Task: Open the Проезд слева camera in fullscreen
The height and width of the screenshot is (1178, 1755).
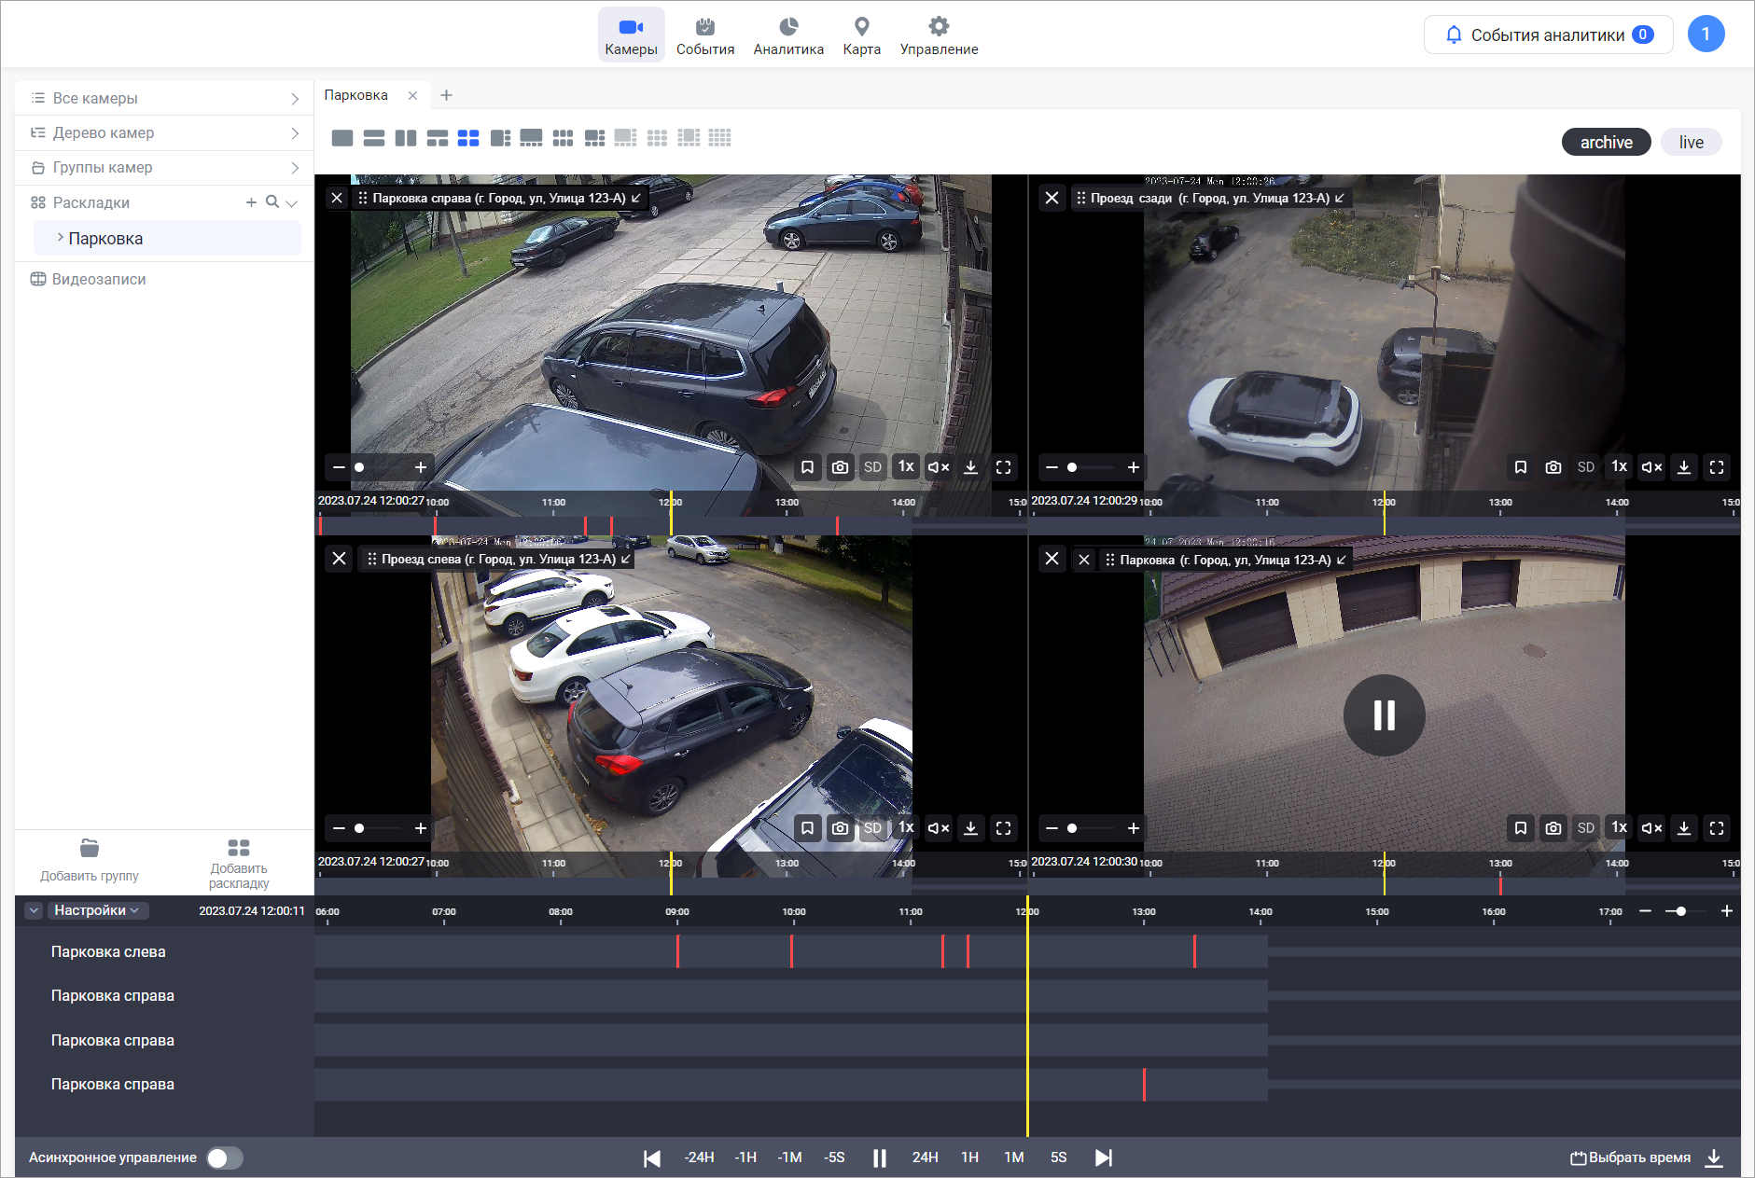Action: 1003,828
